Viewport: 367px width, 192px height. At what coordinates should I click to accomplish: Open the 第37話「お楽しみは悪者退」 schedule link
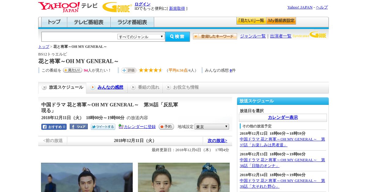coord(282,142)
